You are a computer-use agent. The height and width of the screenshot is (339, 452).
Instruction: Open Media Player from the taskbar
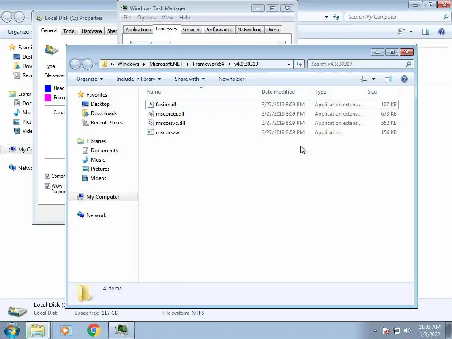[65, 330]
